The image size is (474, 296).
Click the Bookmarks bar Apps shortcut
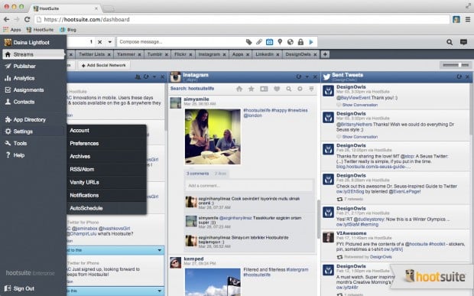(x=12, y=30)
